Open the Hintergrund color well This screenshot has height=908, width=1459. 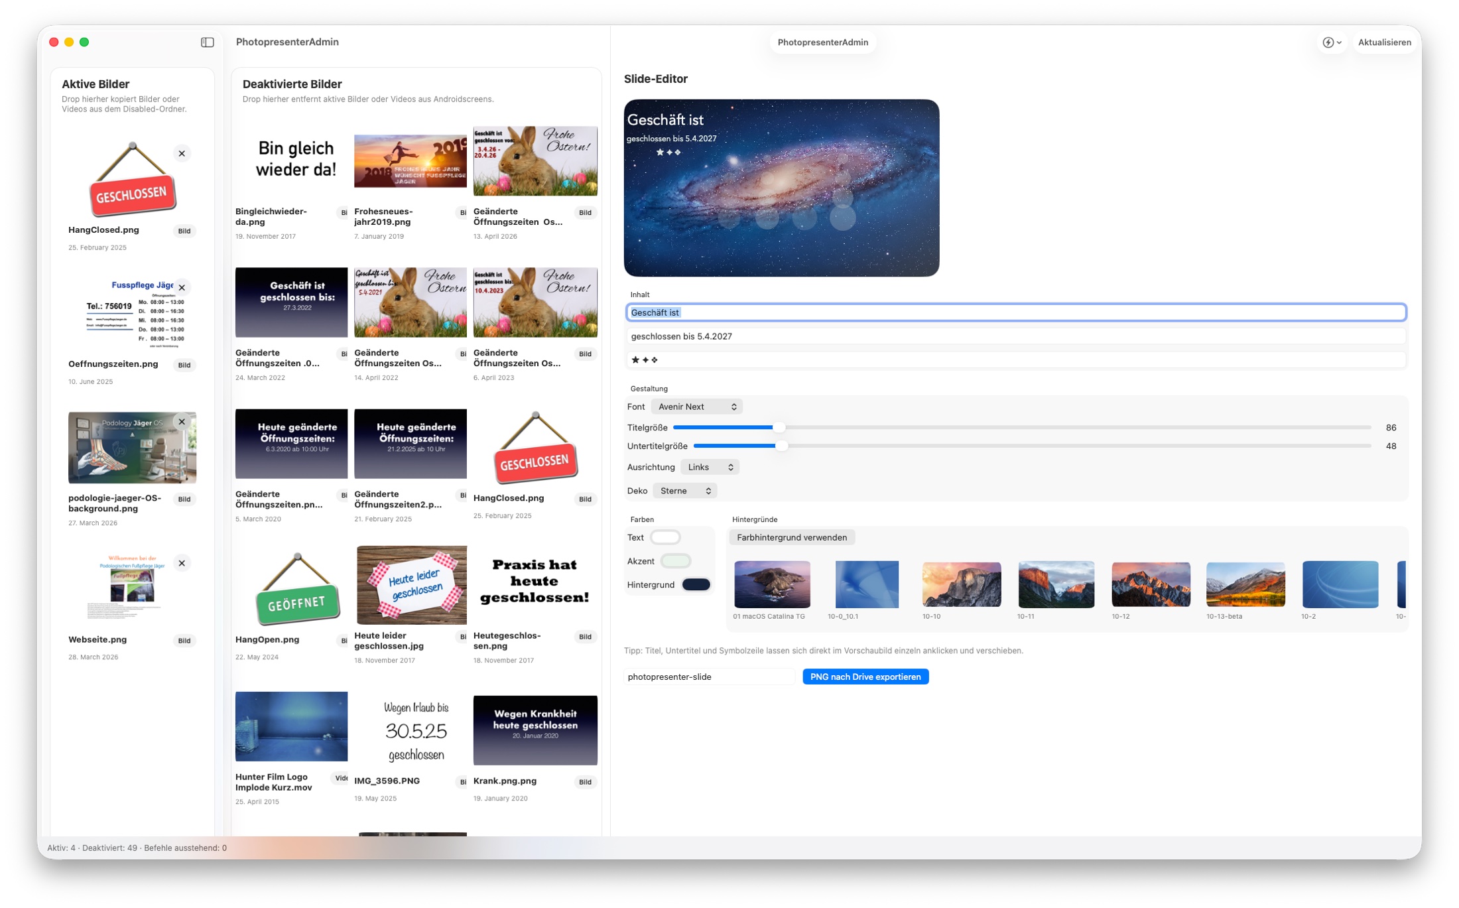coord(696,584)
